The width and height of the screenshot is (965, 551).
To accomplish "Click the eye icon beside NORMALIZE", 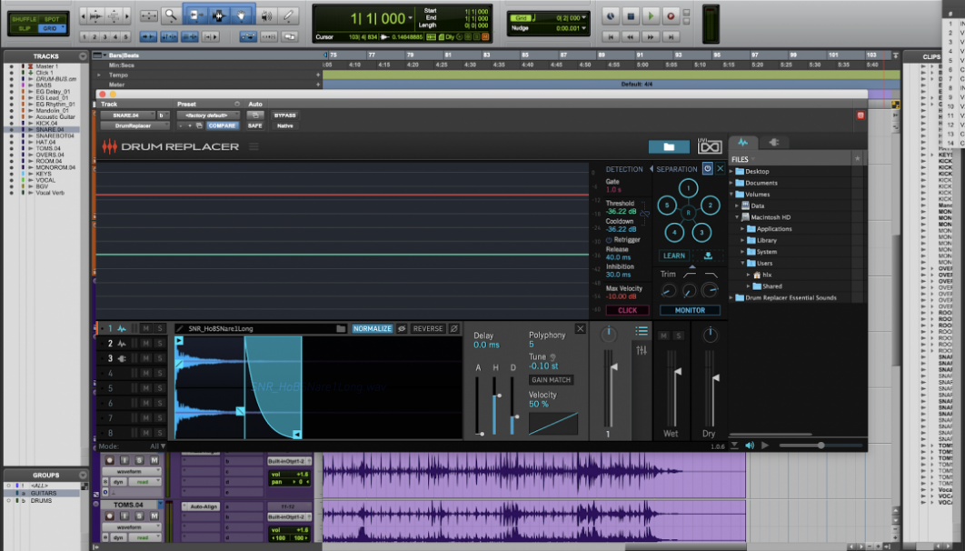I will [x=402, y=329].
